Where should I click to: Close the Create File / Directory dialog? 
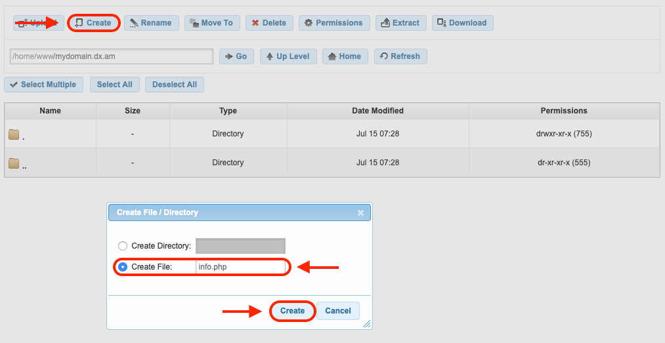point(360,213)
